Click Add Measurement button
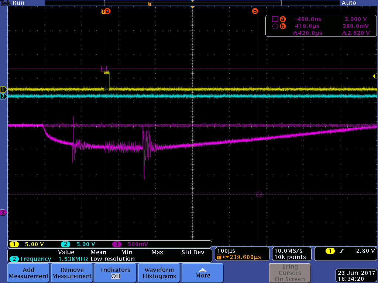This screenshot has width=378, height=283. coord(28,273)
